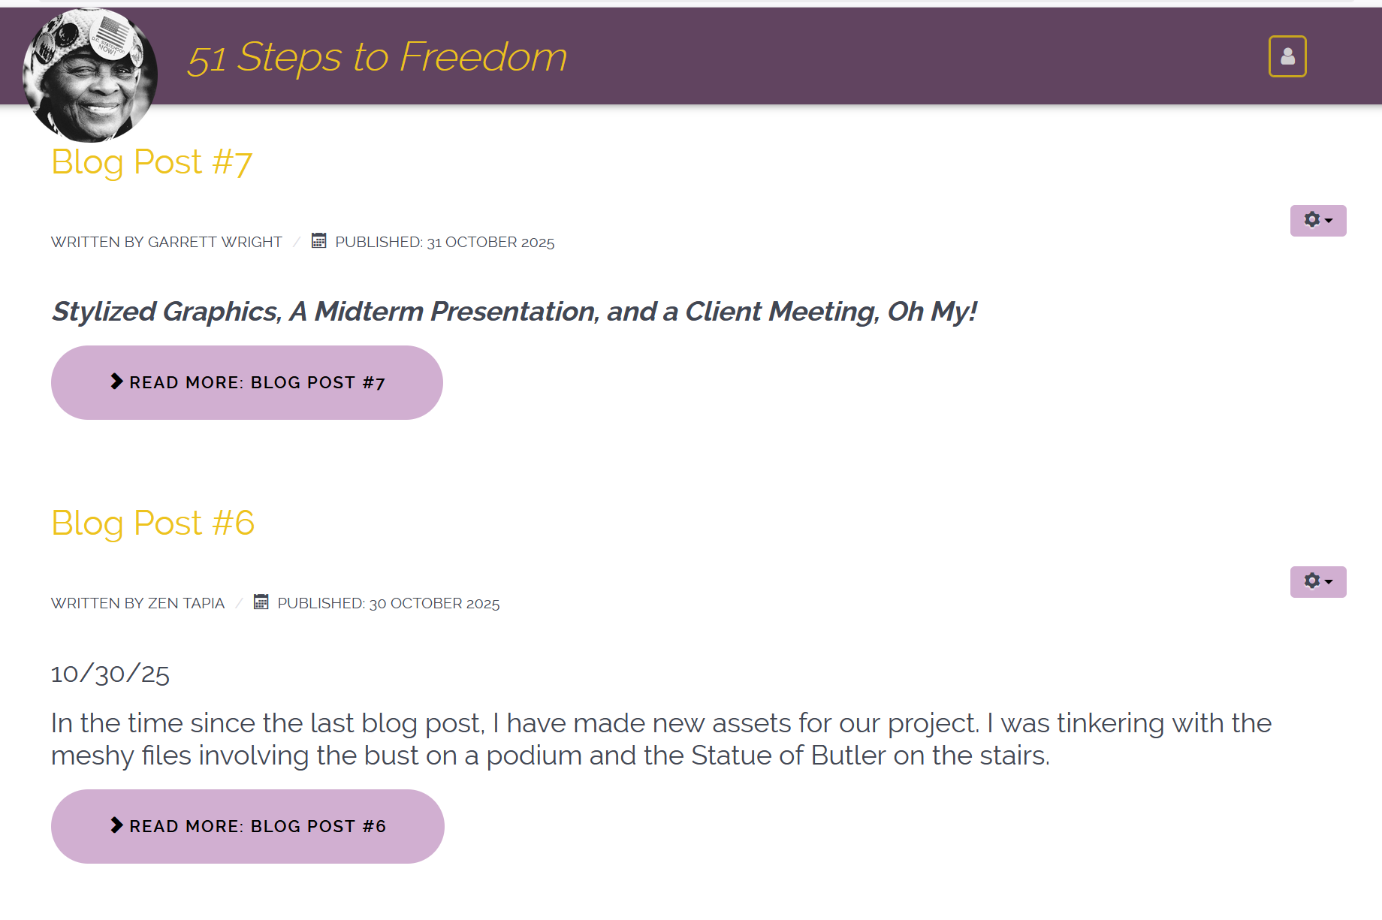Expand the gear options menu for Blog Post #6
The image size is (1382, 920).
pos(1318,582)
